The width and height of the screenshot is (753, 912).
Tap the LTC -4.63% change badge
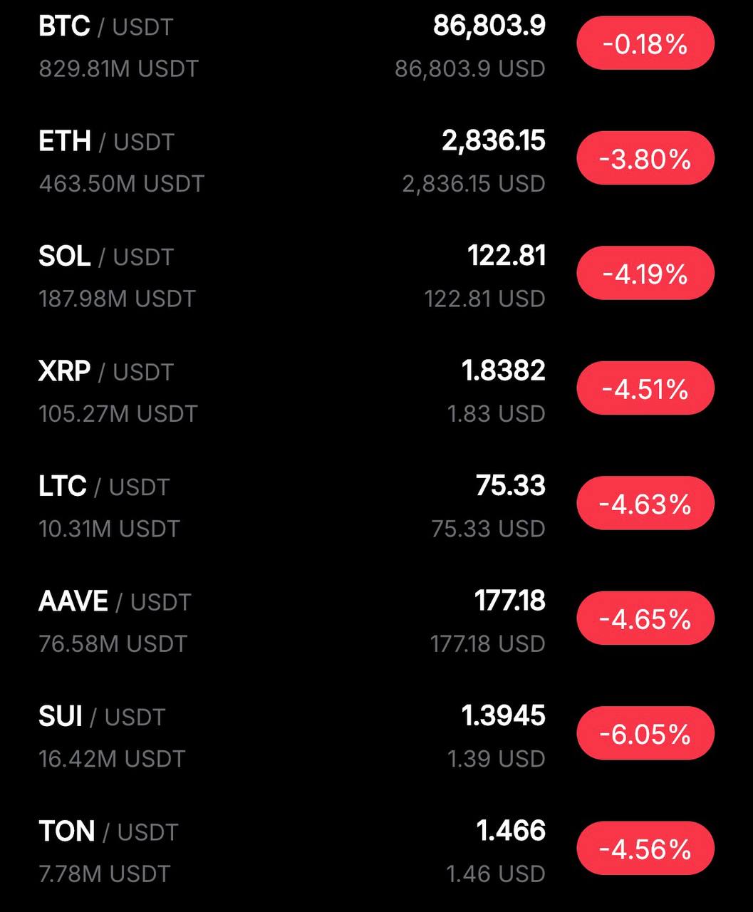645,504
